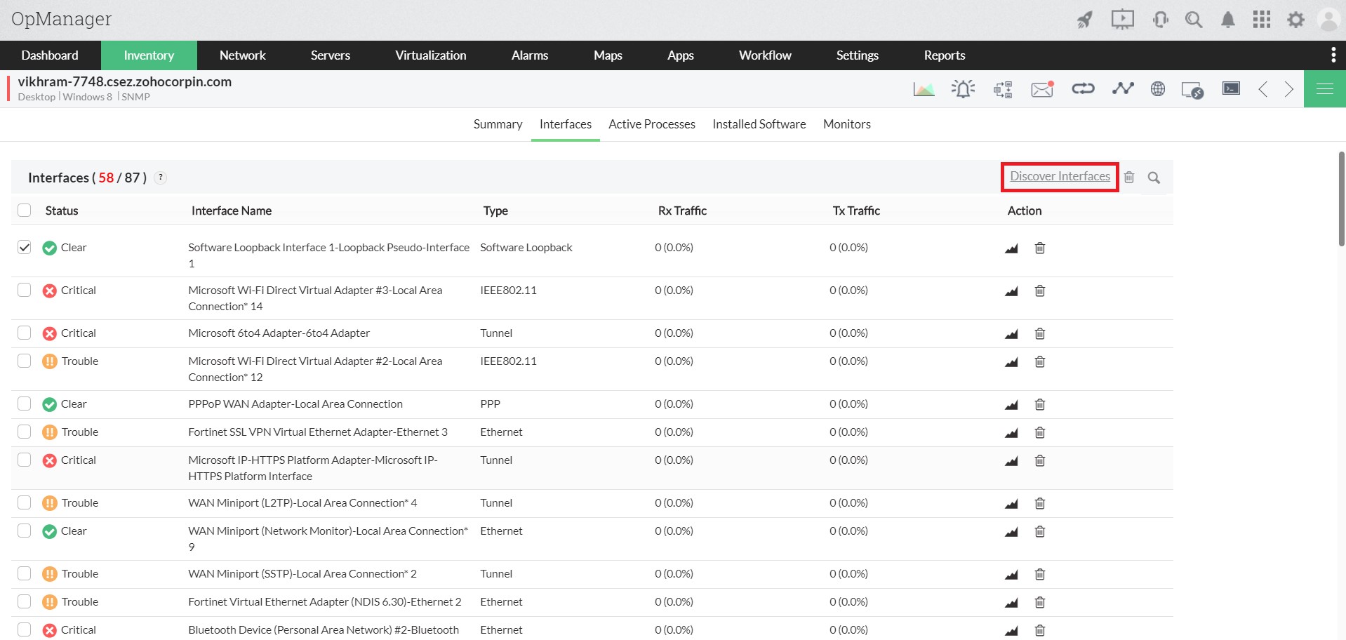
Task: Tick the select-all checkbox in header
Action: point(25,211)
